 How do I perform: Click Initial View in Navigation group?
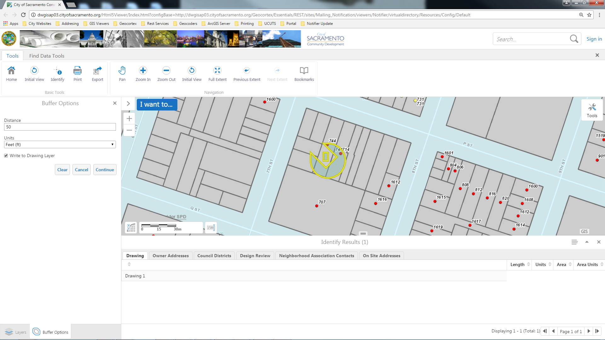tap(192, 74)
